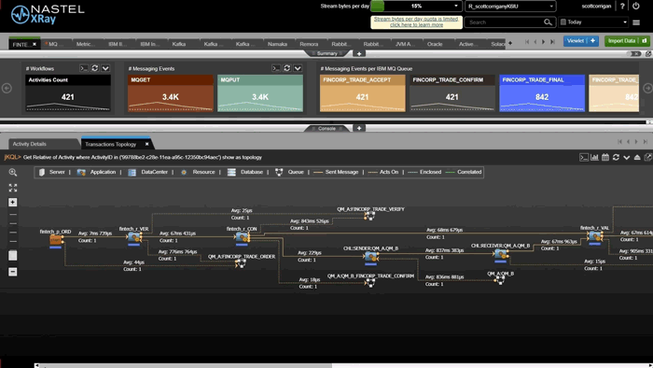653x368 pixels.
Task: Add a new panel next to Console
Action: pos(359,129)
